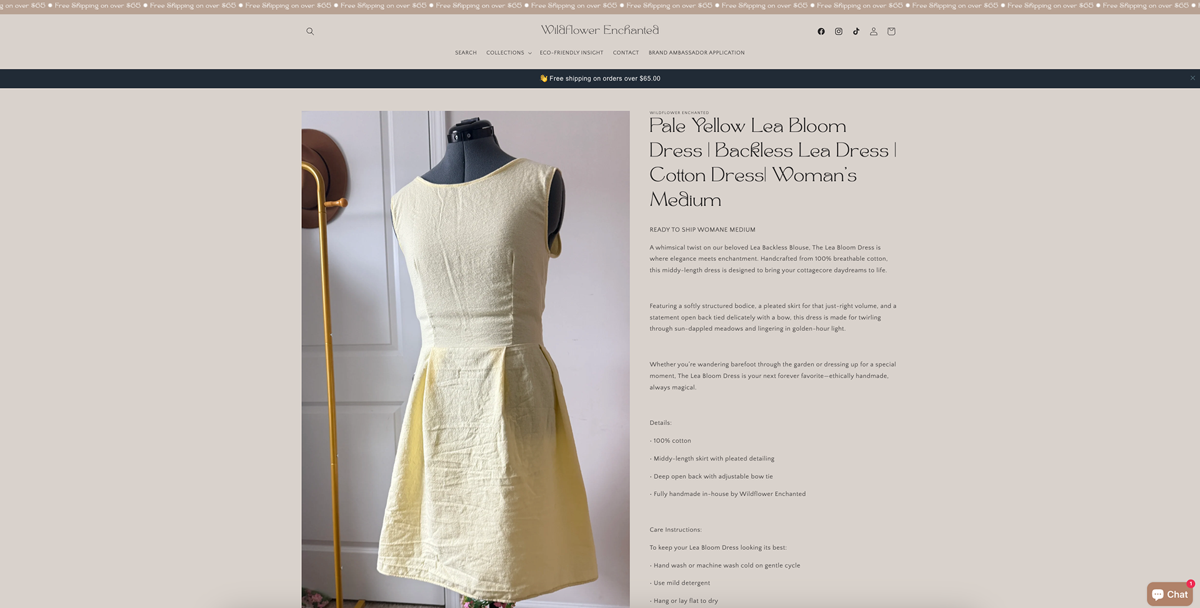The image size is (1200, 608).
Task: Open the Instagram icon link
Action: tap(839, 31)
